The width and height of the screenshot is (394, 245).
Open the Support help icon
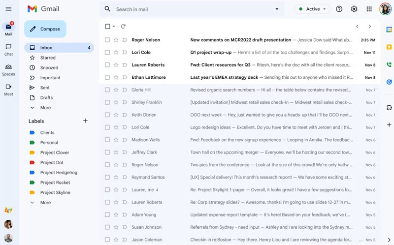tap(339, 9)
